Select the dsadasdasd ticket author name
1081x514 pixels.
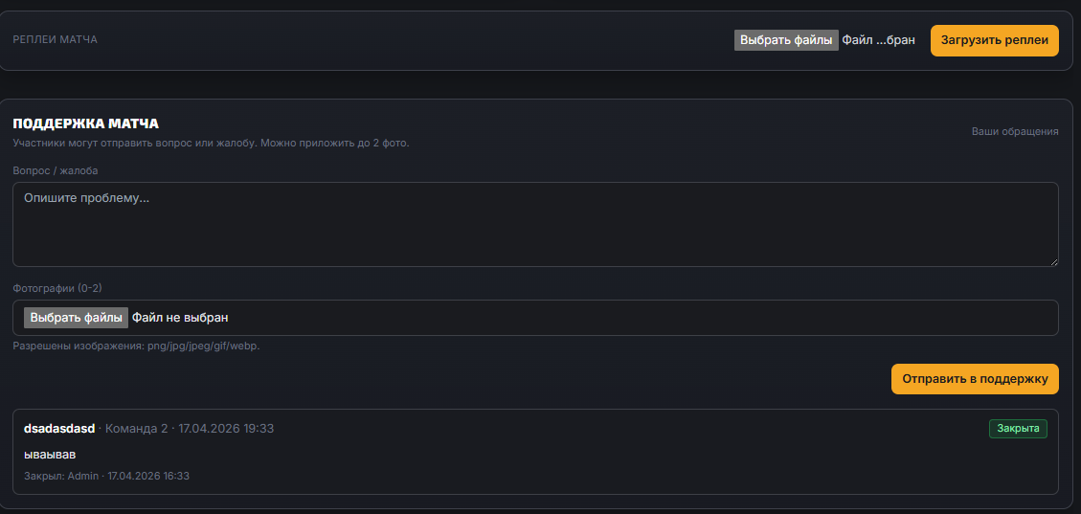tap(59, 429)
